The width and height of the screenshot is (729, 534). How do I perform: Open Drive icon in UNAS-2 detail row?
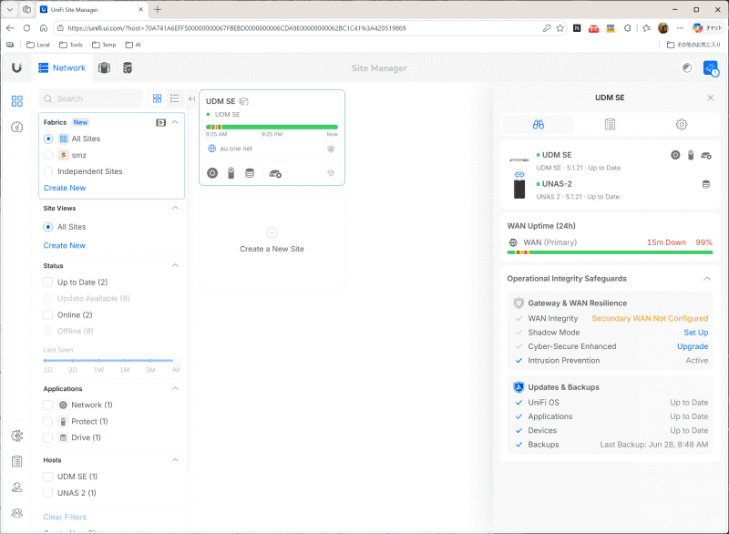pos(706,184)
